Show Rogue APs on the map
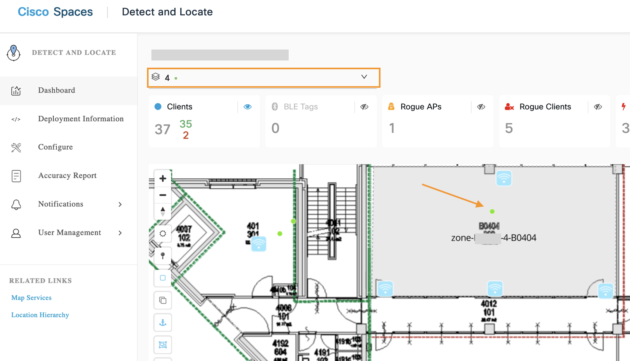 pos(481,107)
